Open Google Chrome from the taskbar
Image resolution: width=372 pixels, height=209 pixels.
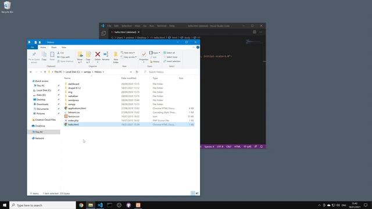click(x=81, y=205)
